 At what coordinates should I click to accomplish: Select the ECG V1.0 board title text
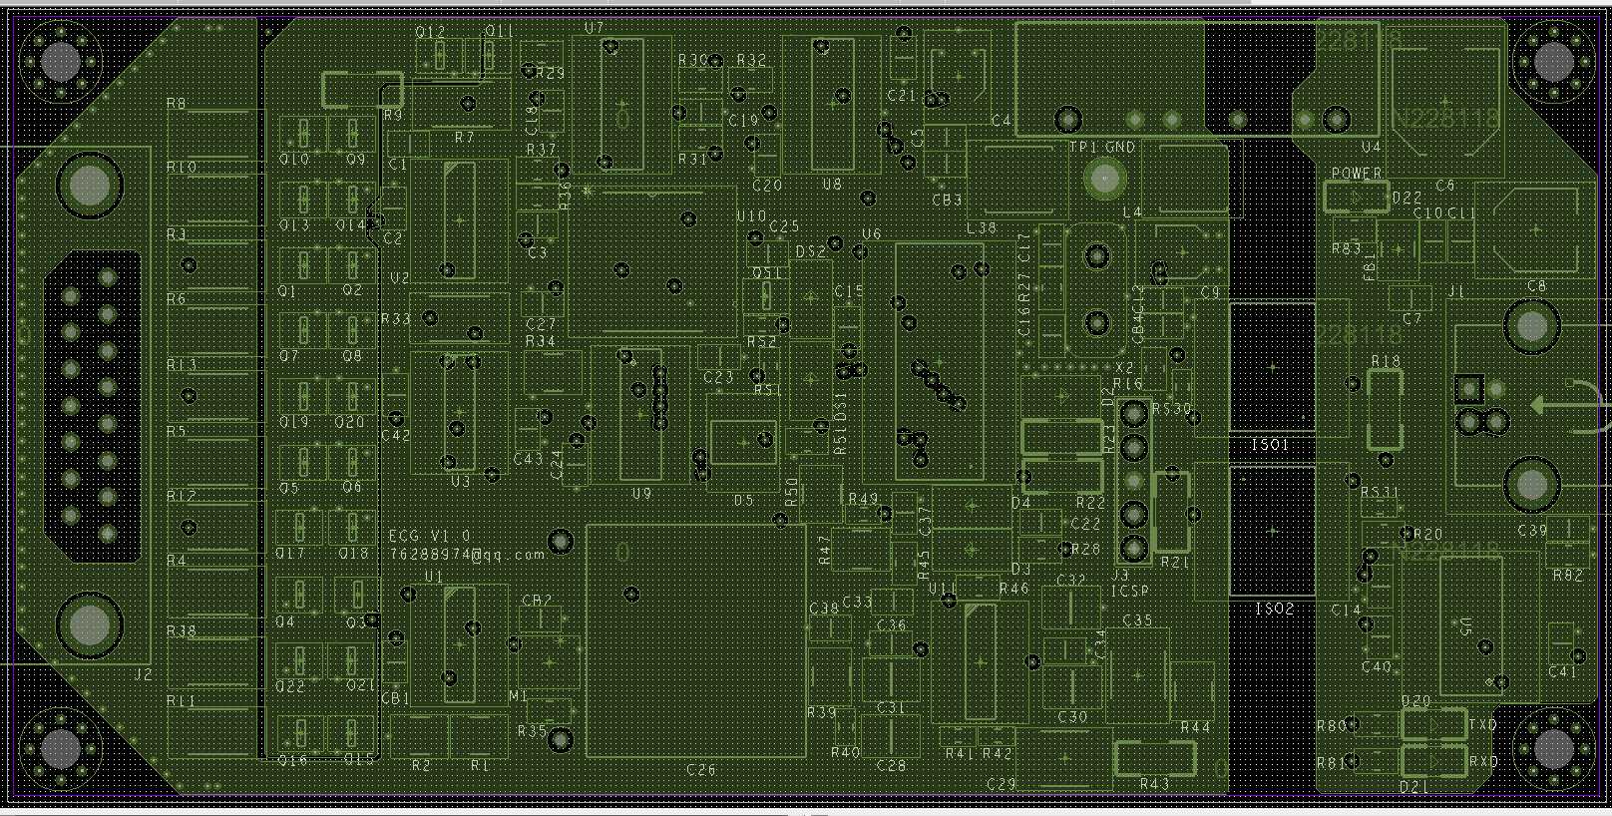pyautogui.click(x=429, y=537)
